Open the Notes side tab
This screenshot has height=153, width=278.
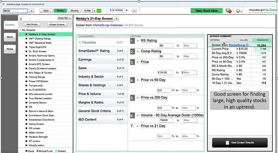click(10, 49)
